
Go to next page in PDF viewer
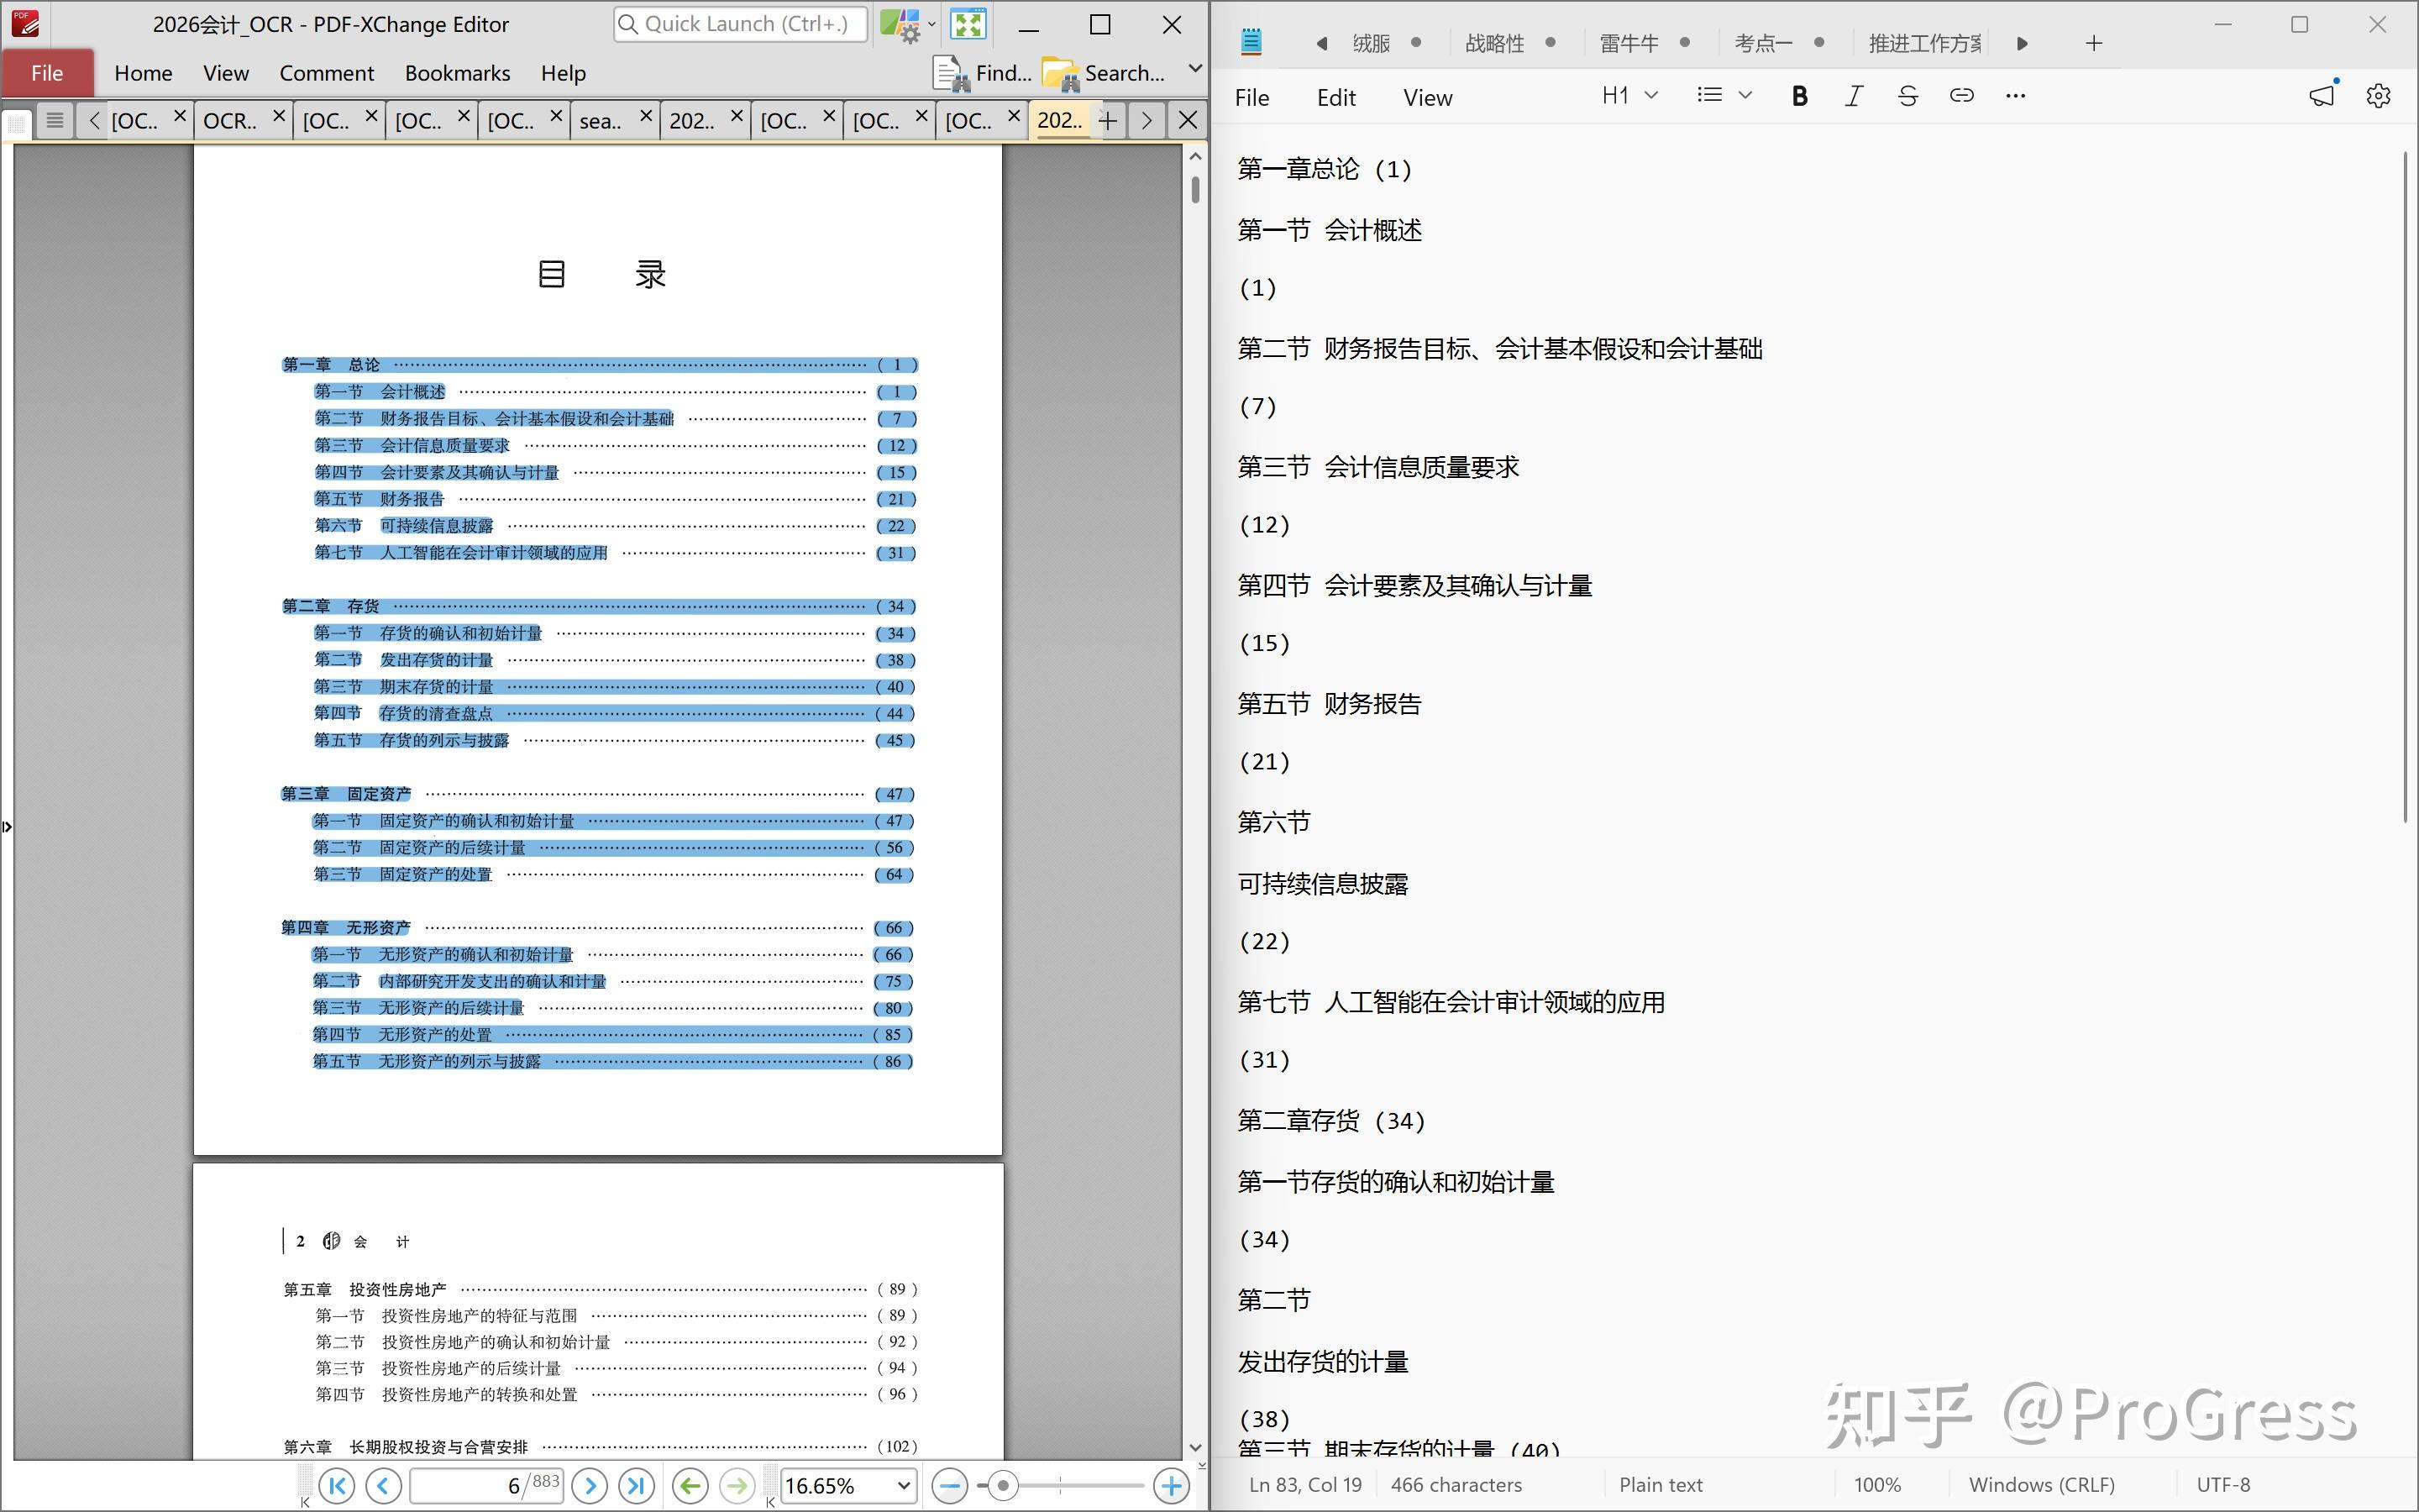point(590,1485)
